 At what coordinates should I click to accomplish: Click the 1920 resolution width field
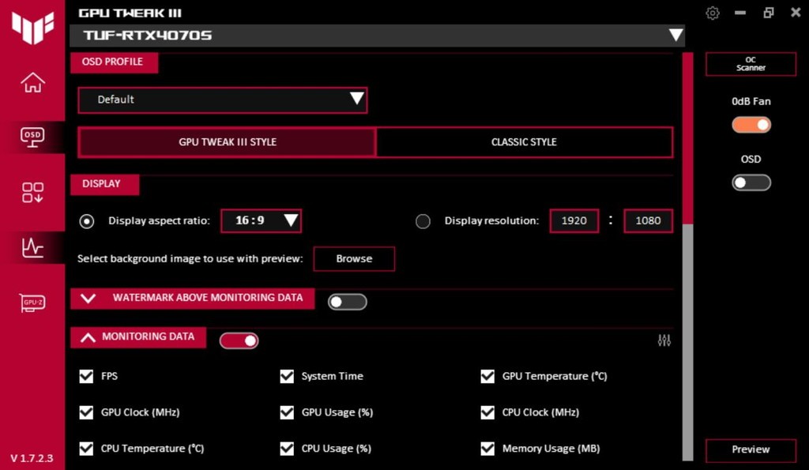574,220
